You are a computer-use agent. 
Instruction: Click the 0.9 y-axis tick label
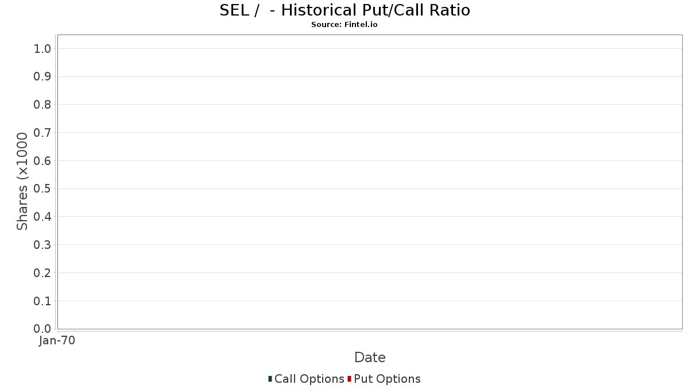pyautogui.click(x=42, y=77)
